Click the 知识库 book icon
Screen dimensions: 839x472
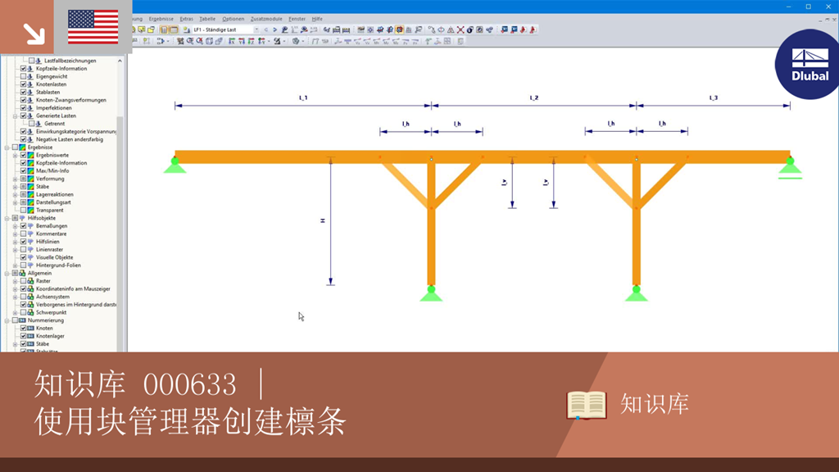pos(587,405)
